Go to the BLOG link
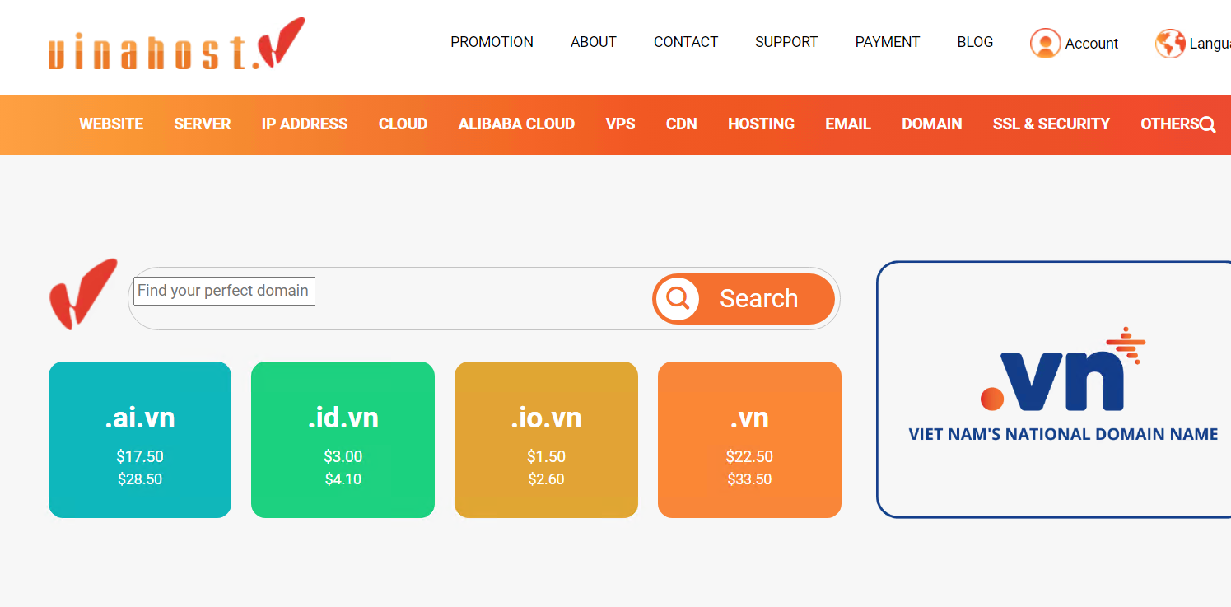 (x=975, y=42)
